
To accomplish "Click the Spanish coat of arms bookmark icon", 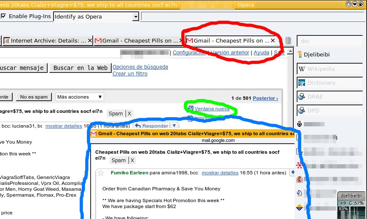I will (299, 179).
